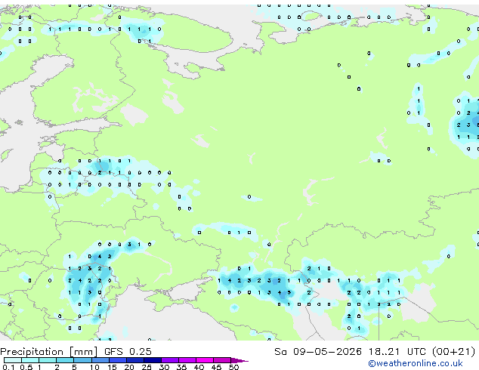Click the 'GFS 0.25' model label

(128, 352)
